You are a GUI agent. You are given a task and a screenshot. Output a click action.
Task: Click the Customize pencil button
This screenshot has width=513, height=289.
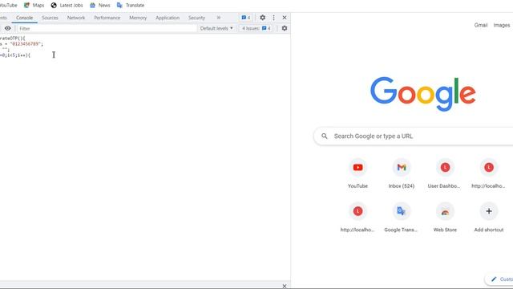click(499, 279)
